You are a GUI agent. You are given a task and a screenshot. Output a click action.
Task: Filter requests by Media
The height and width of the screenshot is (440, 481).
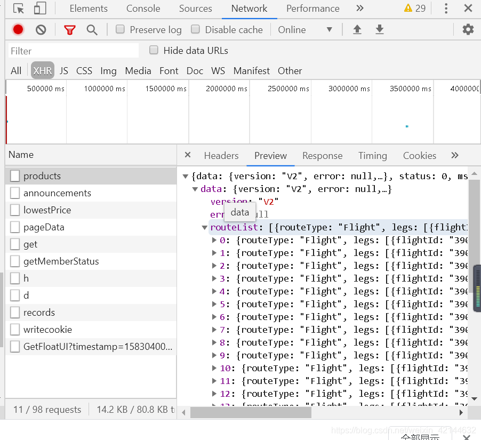(138, 71)
